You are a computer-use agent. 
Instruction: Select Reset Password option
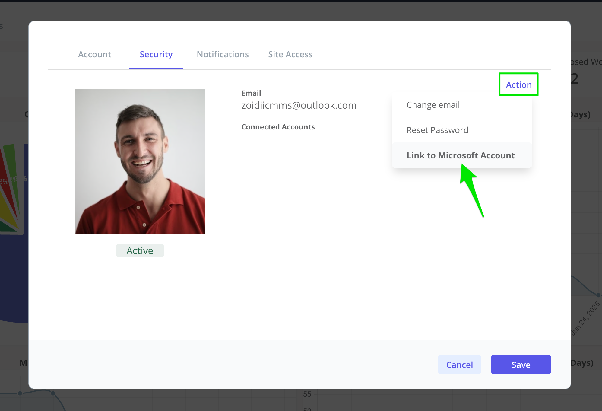tap(462, 130)
